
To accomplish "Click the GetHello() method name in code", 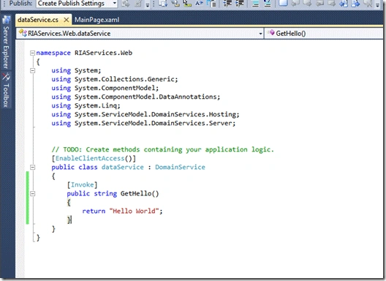I will [x=140, y=193].
